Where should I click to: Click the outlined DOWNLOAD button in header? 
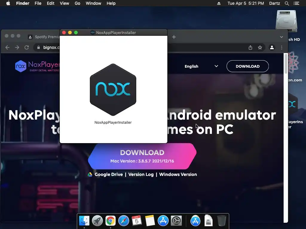247,66
